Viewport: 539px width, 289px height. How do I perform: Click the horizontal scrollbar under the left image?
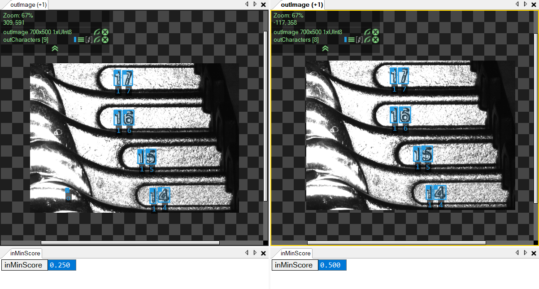(x=130, y=243)
